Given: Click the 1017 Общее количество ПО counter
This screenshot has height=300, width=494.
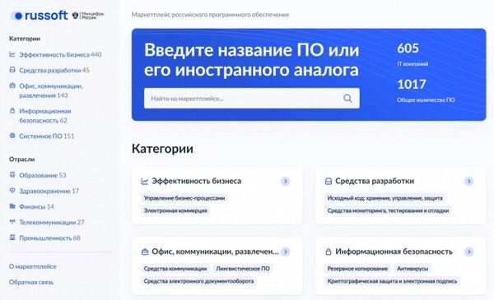Looking at the screenshot, I should point(426,90).
